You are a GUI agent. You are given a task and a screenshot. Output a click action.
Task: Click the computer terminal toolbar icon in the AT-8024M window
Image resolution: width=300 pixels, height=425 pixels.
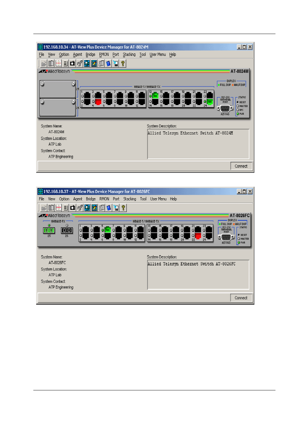[x=116, y=64]
